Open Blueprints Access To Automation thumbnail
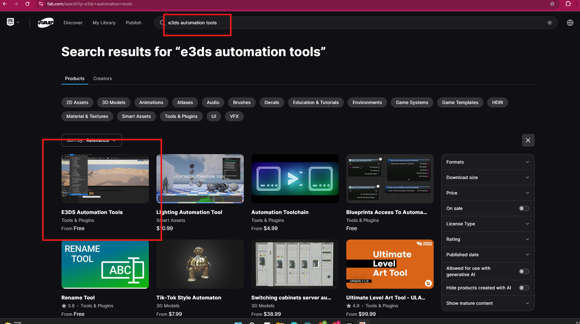Screen dimensions: 580x324 tap(390, 179)
